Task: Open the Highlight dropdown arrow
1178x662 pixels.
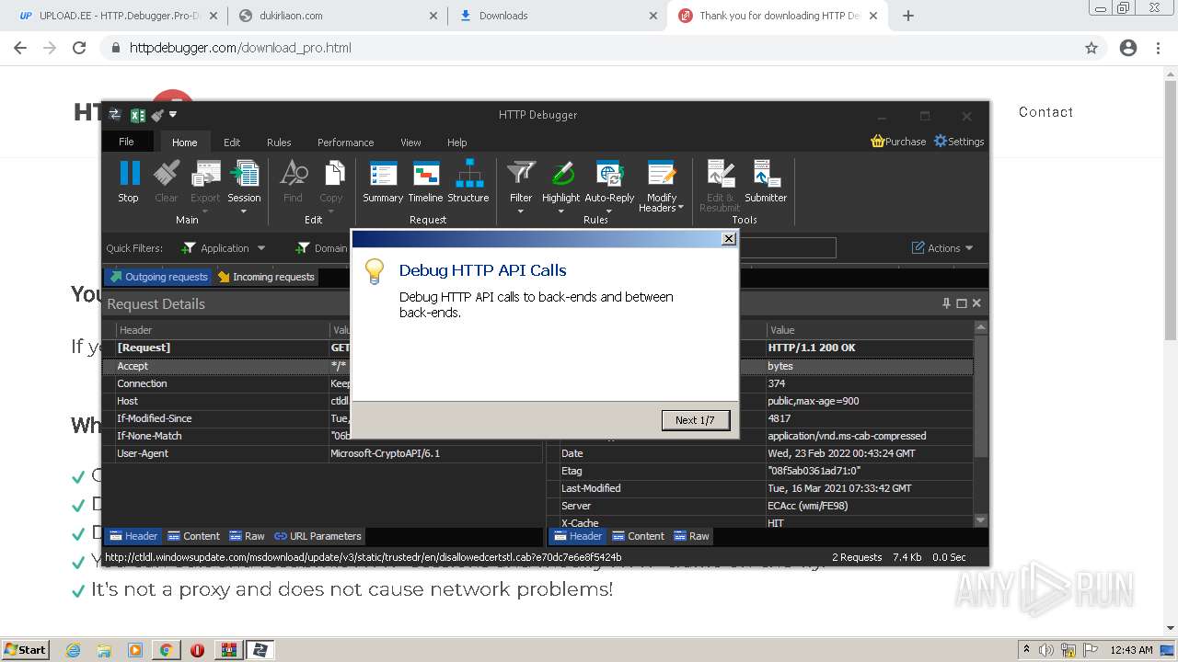Action: 561,211
